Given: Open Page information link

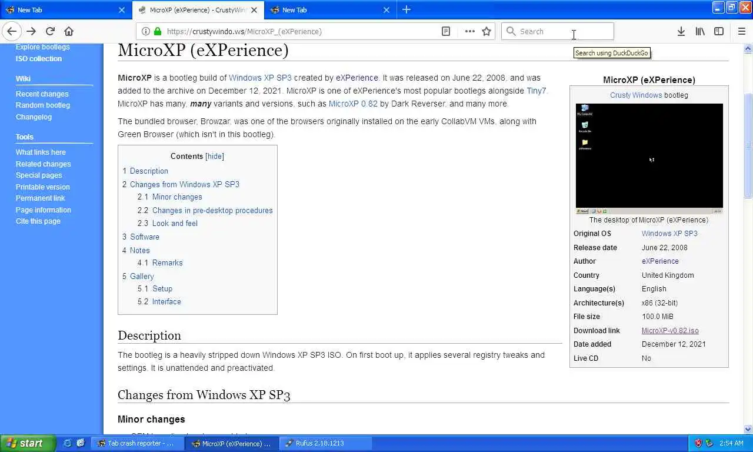Looking at the screenshot, I should pos(44,210).
